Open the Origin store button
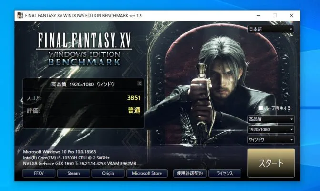This screenshot has width=320, height=191. click(108, 173)
